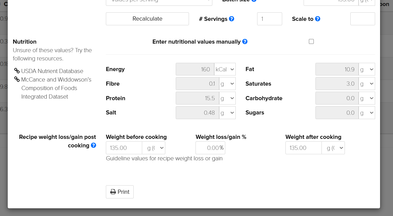The width and height of the screenshot is (393, 216).
Task: Open Weight after cooking unit dropdown
Action: click(333, 148)
